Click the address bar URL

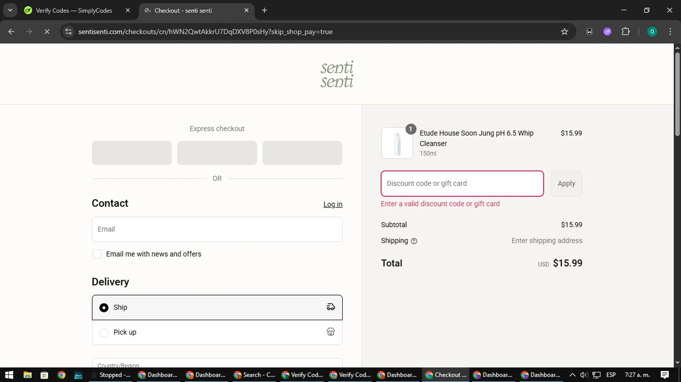pyautogui.click(x=205, y=32)
